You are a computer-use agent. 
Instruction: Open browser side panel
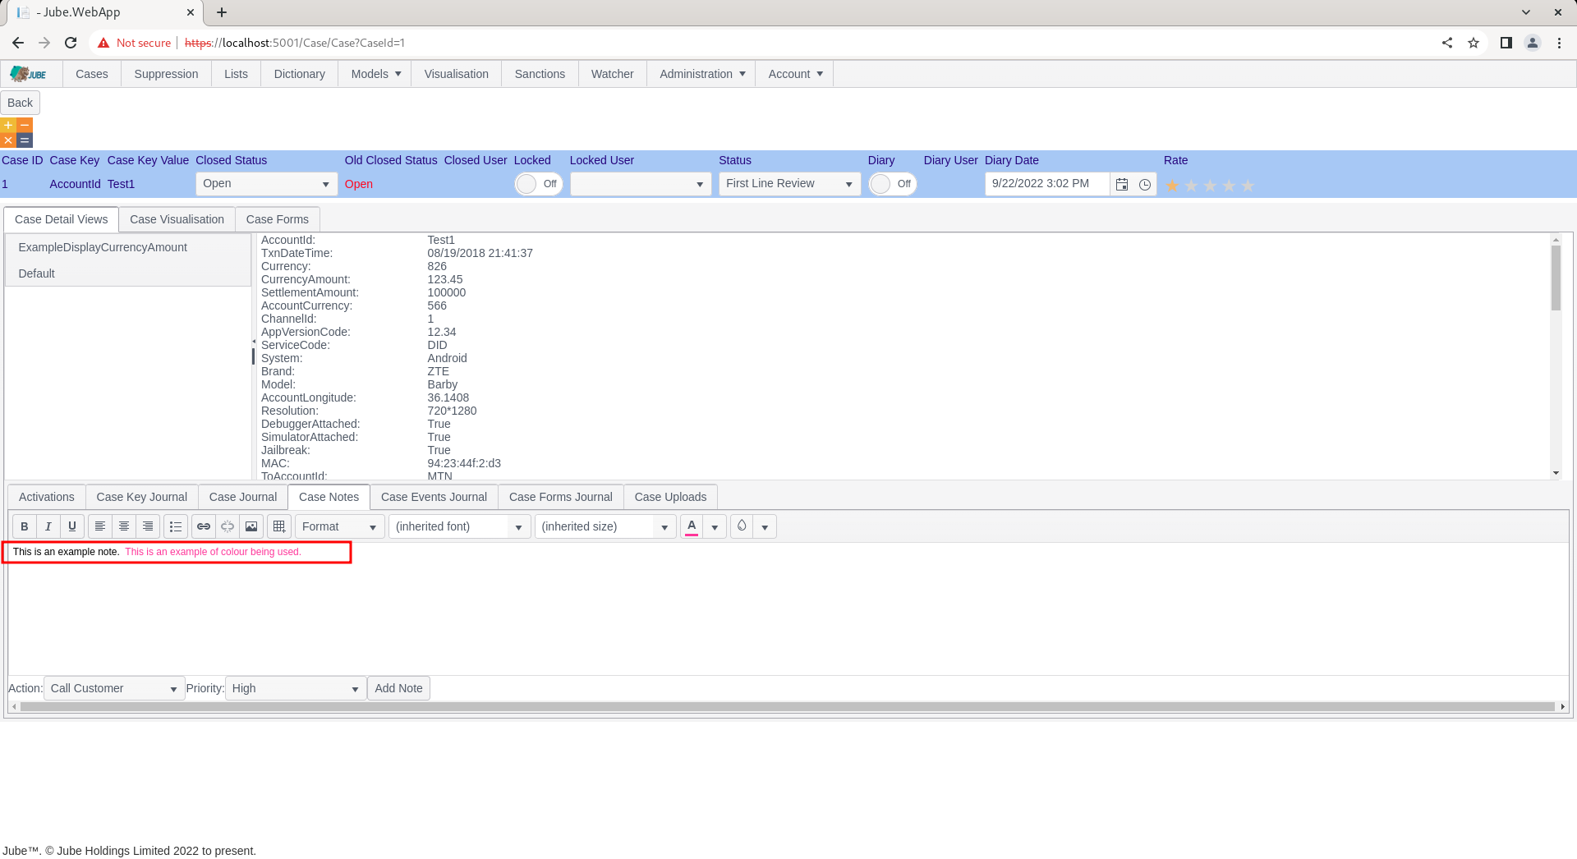pyautogui.click(x=1506, y=43)
